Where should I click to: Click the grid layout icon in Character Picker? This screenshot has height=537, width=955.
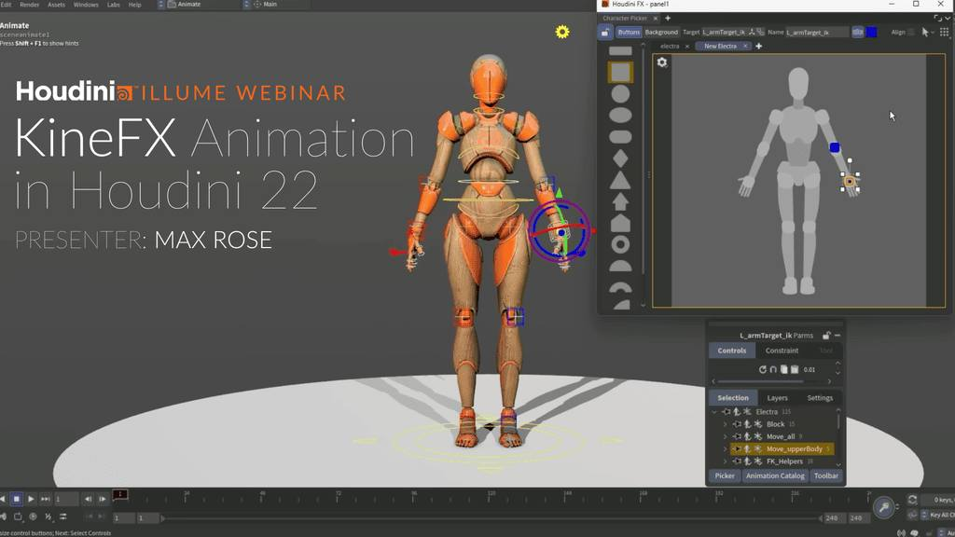pyautogui.click(x=945, y=33)
